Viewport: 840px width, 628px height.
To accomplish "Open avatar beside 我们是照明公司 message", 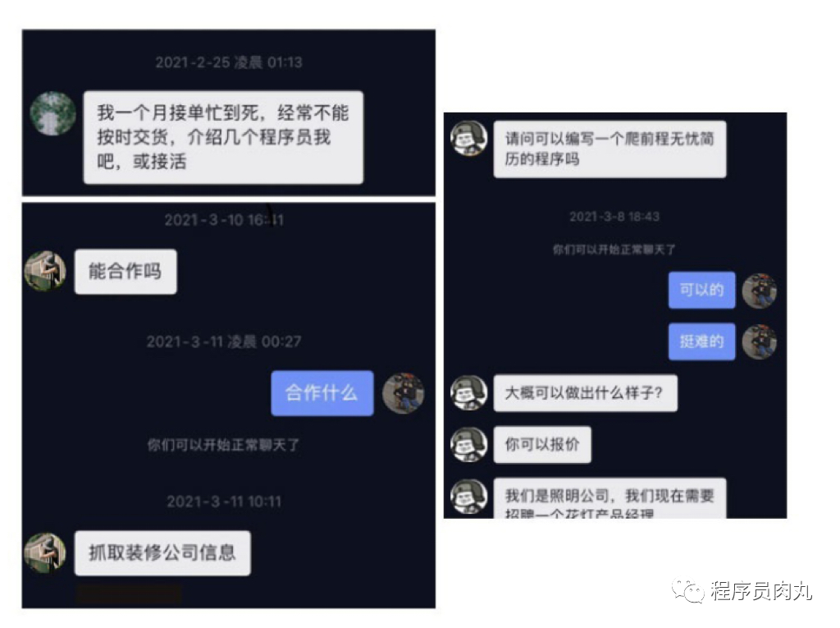I will tap(468, 496).
